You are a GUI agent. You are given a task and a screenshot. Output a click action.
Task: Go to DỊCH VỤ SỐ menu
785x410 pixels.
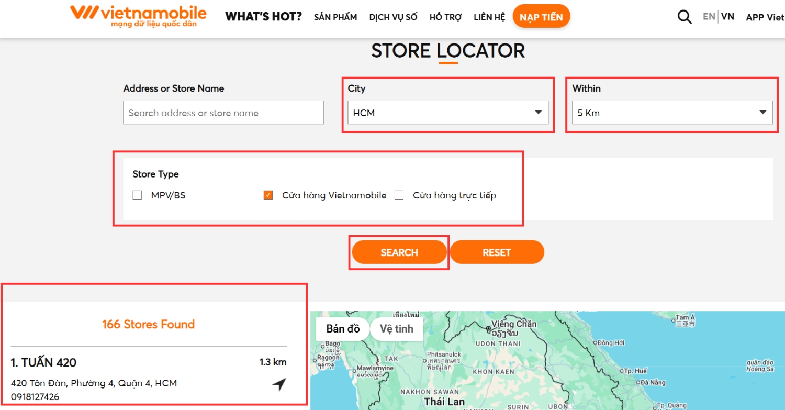tap(393, 17)
